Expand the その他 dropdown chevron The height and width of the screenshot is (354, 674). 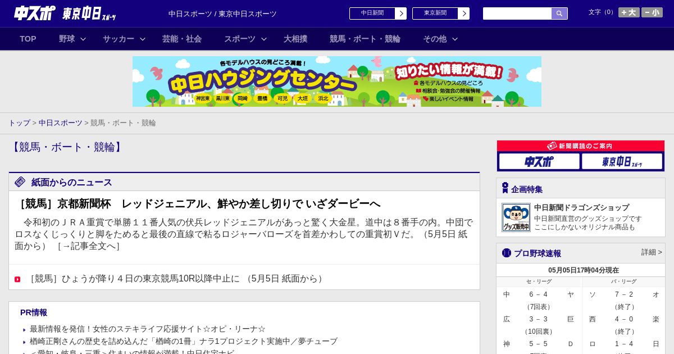(x=455, y=39)
